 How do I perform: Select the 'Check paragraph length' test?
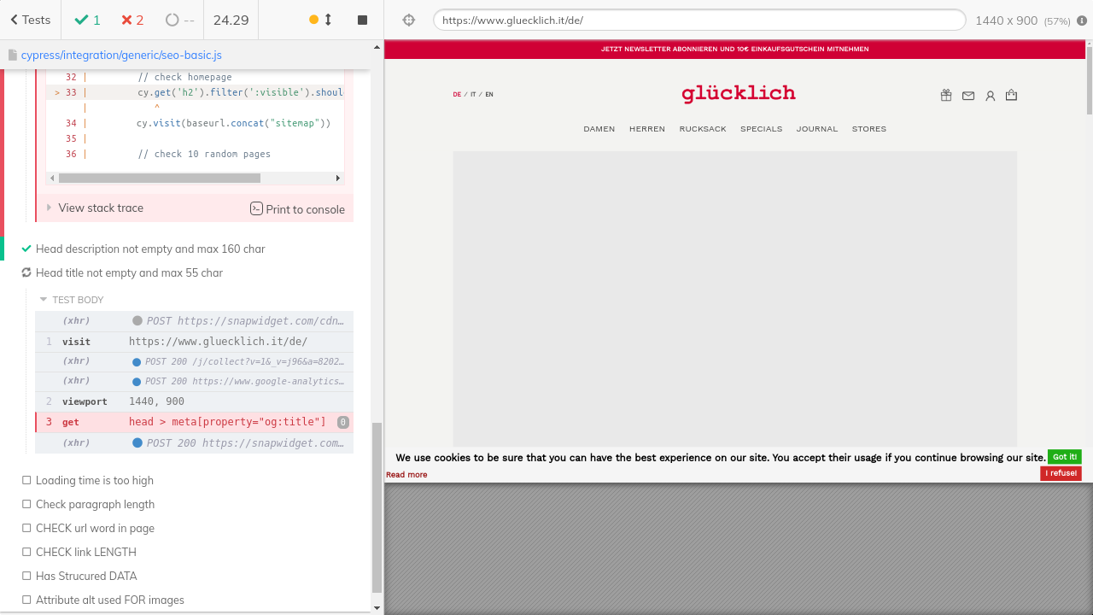[x=95, y=505]
